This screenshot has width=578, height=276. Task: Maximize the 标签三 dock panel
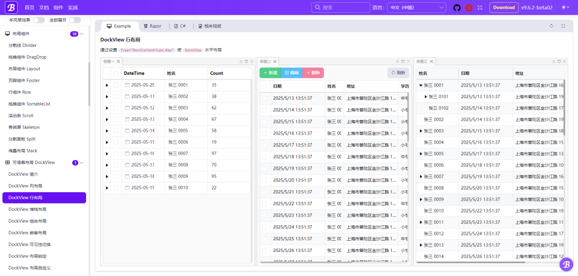tap(559, 61)
